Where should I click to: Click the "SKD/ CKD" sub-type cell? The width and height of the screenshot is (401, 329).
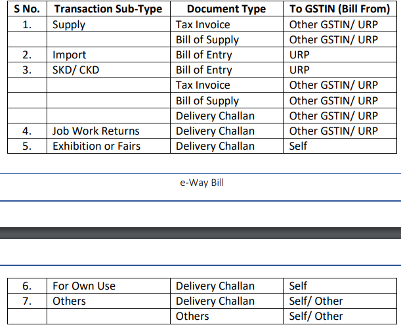pos(76,70)
